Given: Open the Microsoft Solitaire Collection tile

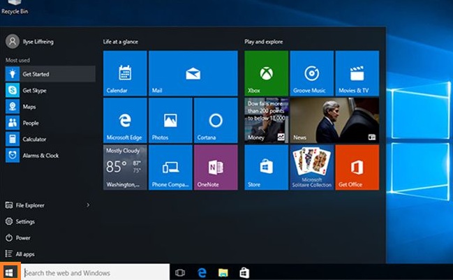Looking at the screenshot, I should (312, 168).
